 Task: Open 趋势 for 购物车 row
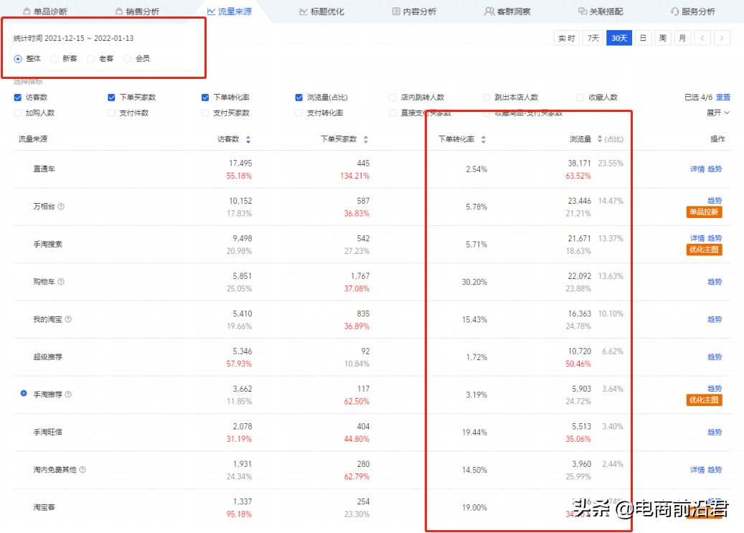point(715,282)
